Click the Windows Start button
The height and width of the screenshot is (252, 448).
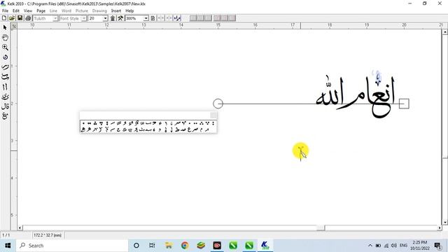pyautogui.click(x=8, y=246)
